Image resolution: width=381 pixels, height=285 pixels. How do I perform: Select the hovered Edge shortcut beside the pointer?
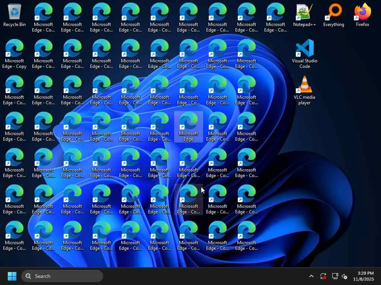coord(188,199)
